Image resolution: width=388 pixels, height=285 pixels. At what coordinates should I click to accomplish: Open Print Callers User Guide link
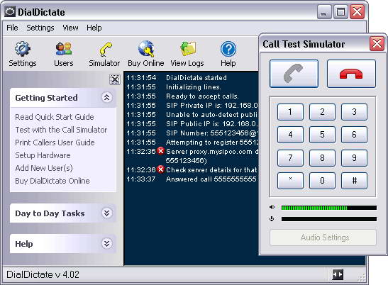55,142
